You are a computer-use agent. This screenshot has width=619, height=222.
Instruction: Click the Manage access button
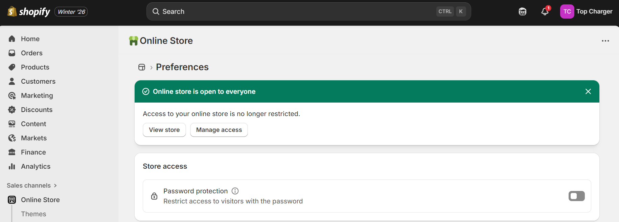(x=219, y=130)
